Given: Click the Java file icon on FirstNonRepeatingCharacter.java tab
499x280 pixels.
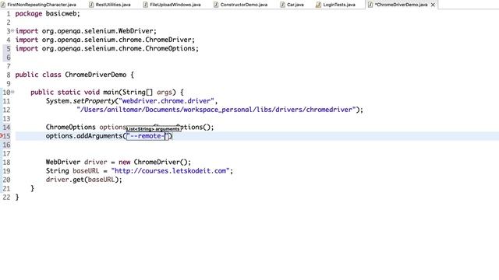Looking at the screenshot, I should coord(3,5).
